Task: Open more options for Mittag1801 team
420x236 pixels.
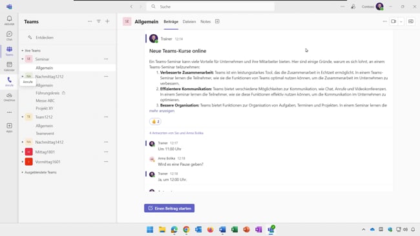Action: [x=106, y=152]
